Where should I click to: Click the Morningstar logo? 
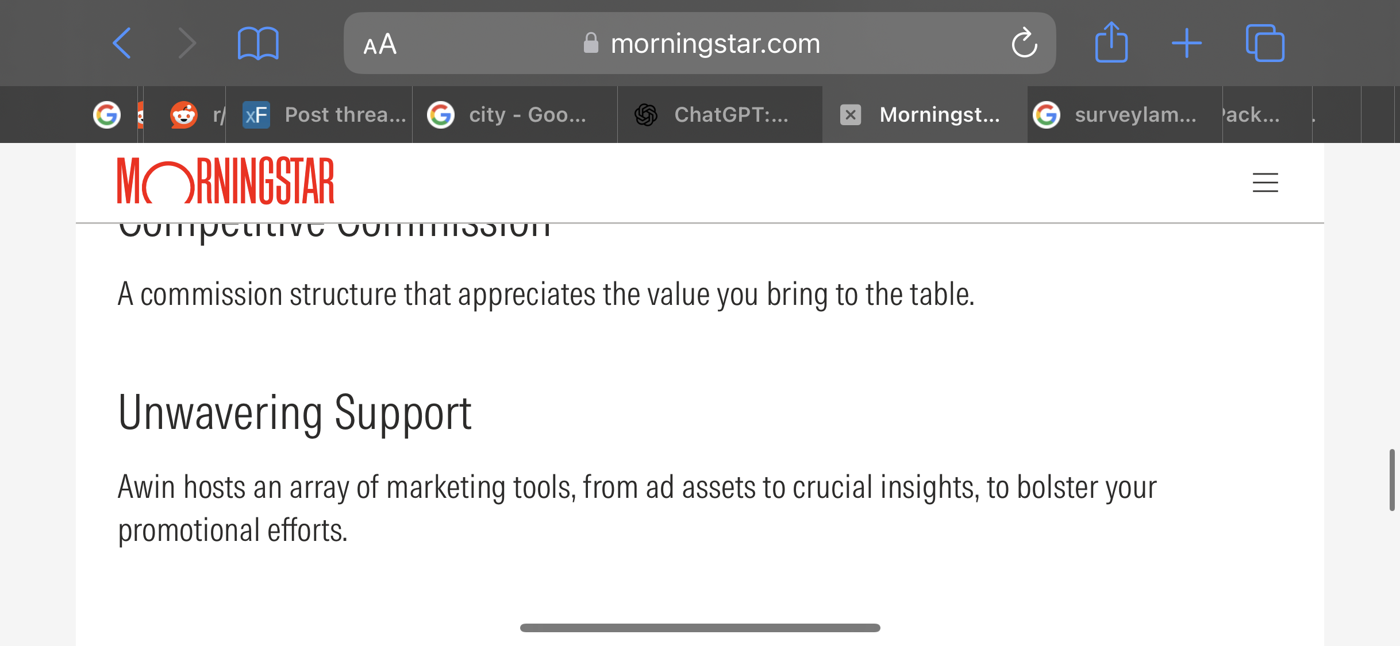click(225, 181)
